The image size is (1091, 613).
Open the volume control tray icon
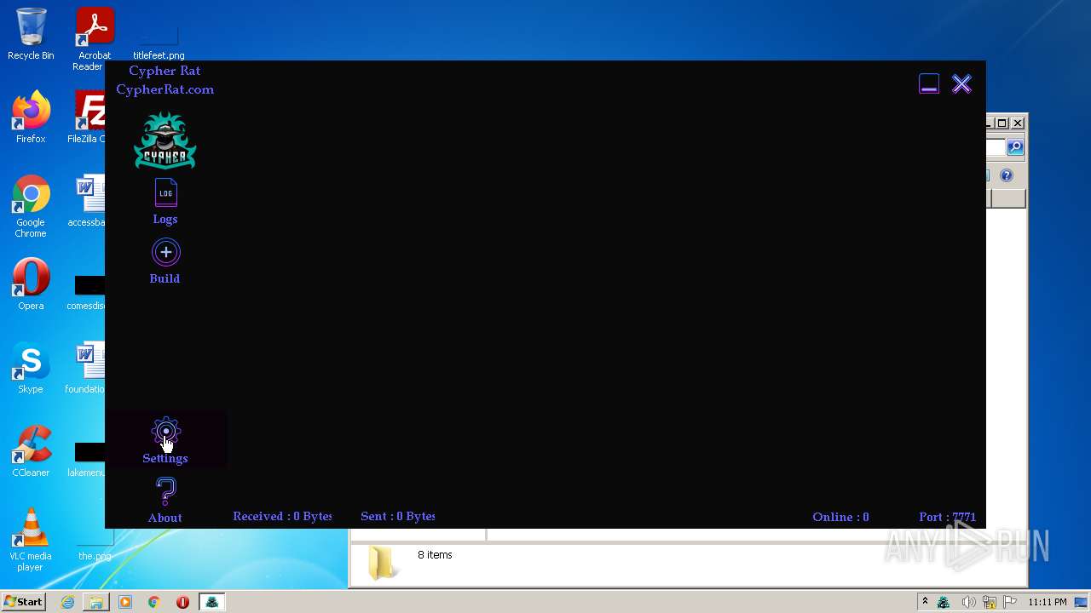point(968,602)
